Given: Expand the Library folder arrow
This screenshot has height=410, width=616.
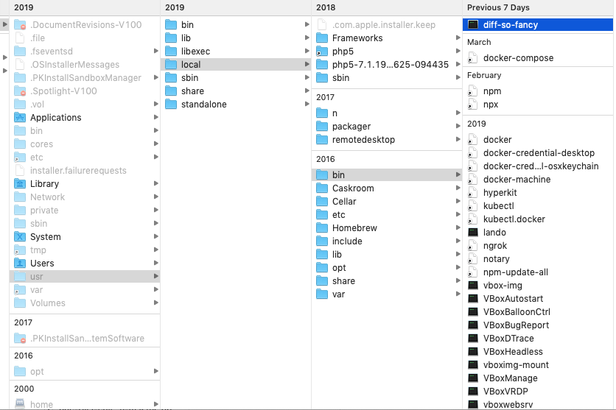Looking at the screenshot, I should [156, 183].
